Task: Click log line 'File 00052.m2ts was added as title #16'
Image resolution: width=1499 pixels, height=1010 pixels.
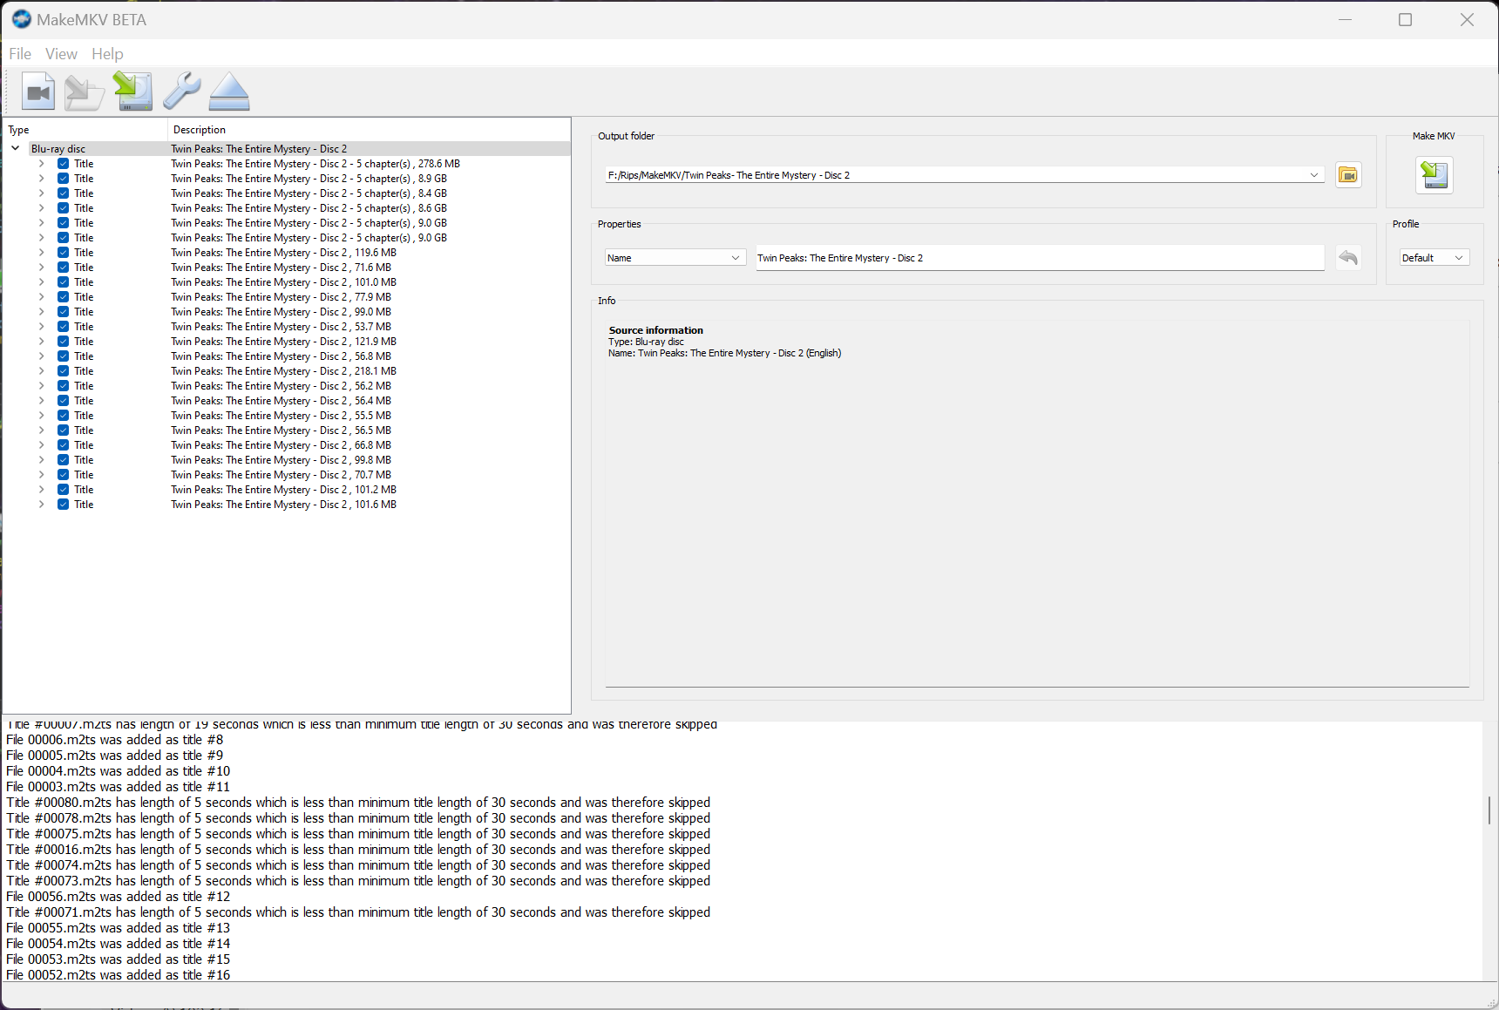Action: (119, 975)
